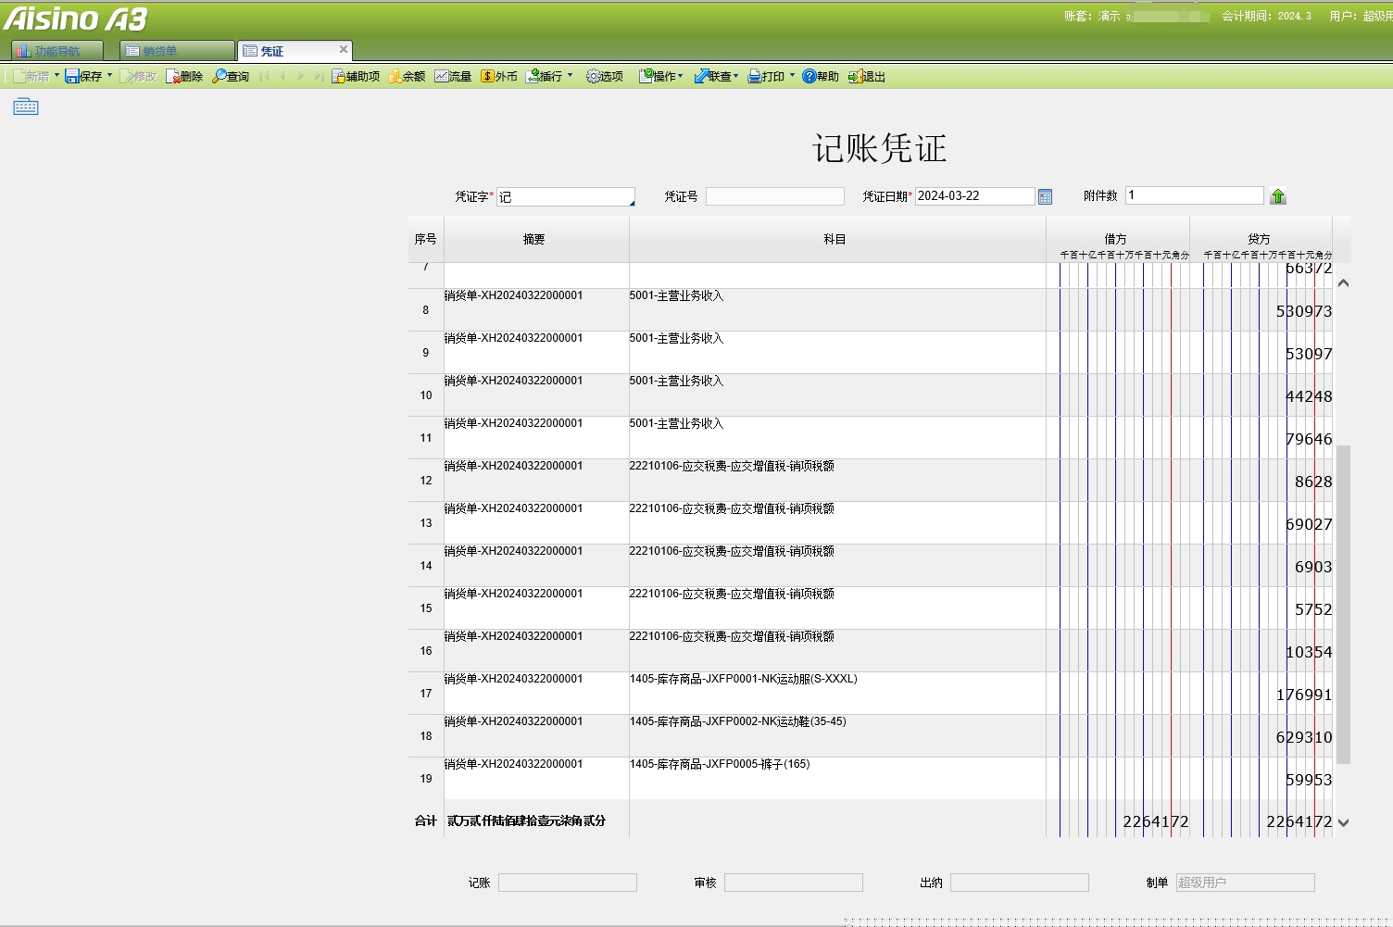Image resolution: width=1393 pixels, height=927 pixels.
Task: Open the calendar picker for 凭证日期
Action: click(1045, 195)
